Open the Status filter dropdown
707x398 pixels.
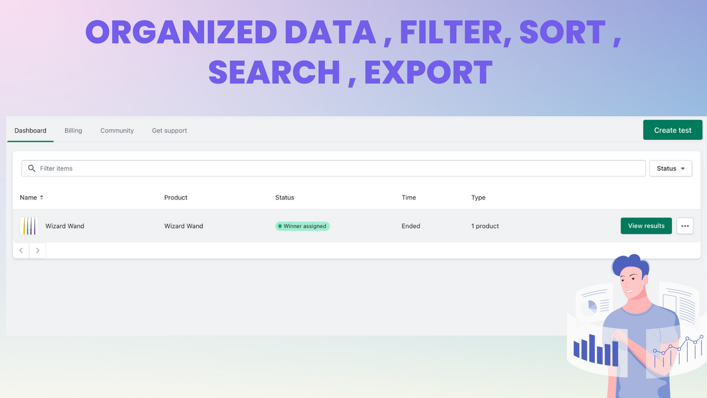point(671,169)
